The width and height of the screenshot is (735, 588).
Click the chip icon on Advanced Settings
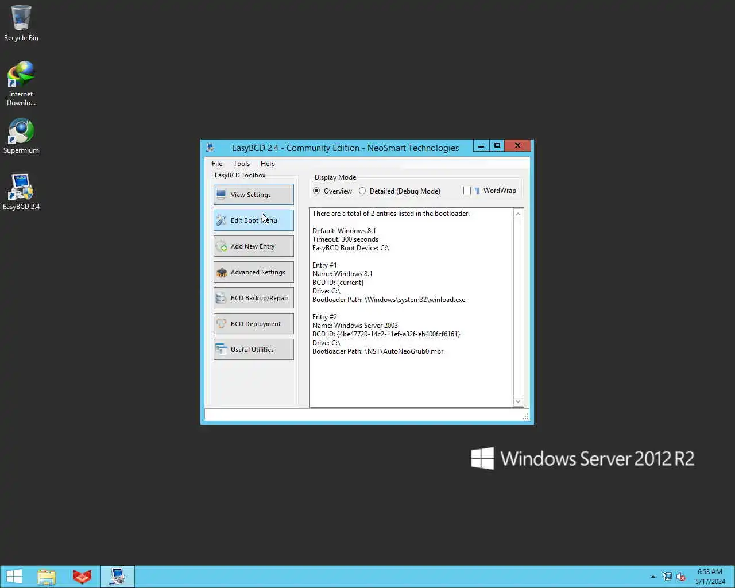222,272
